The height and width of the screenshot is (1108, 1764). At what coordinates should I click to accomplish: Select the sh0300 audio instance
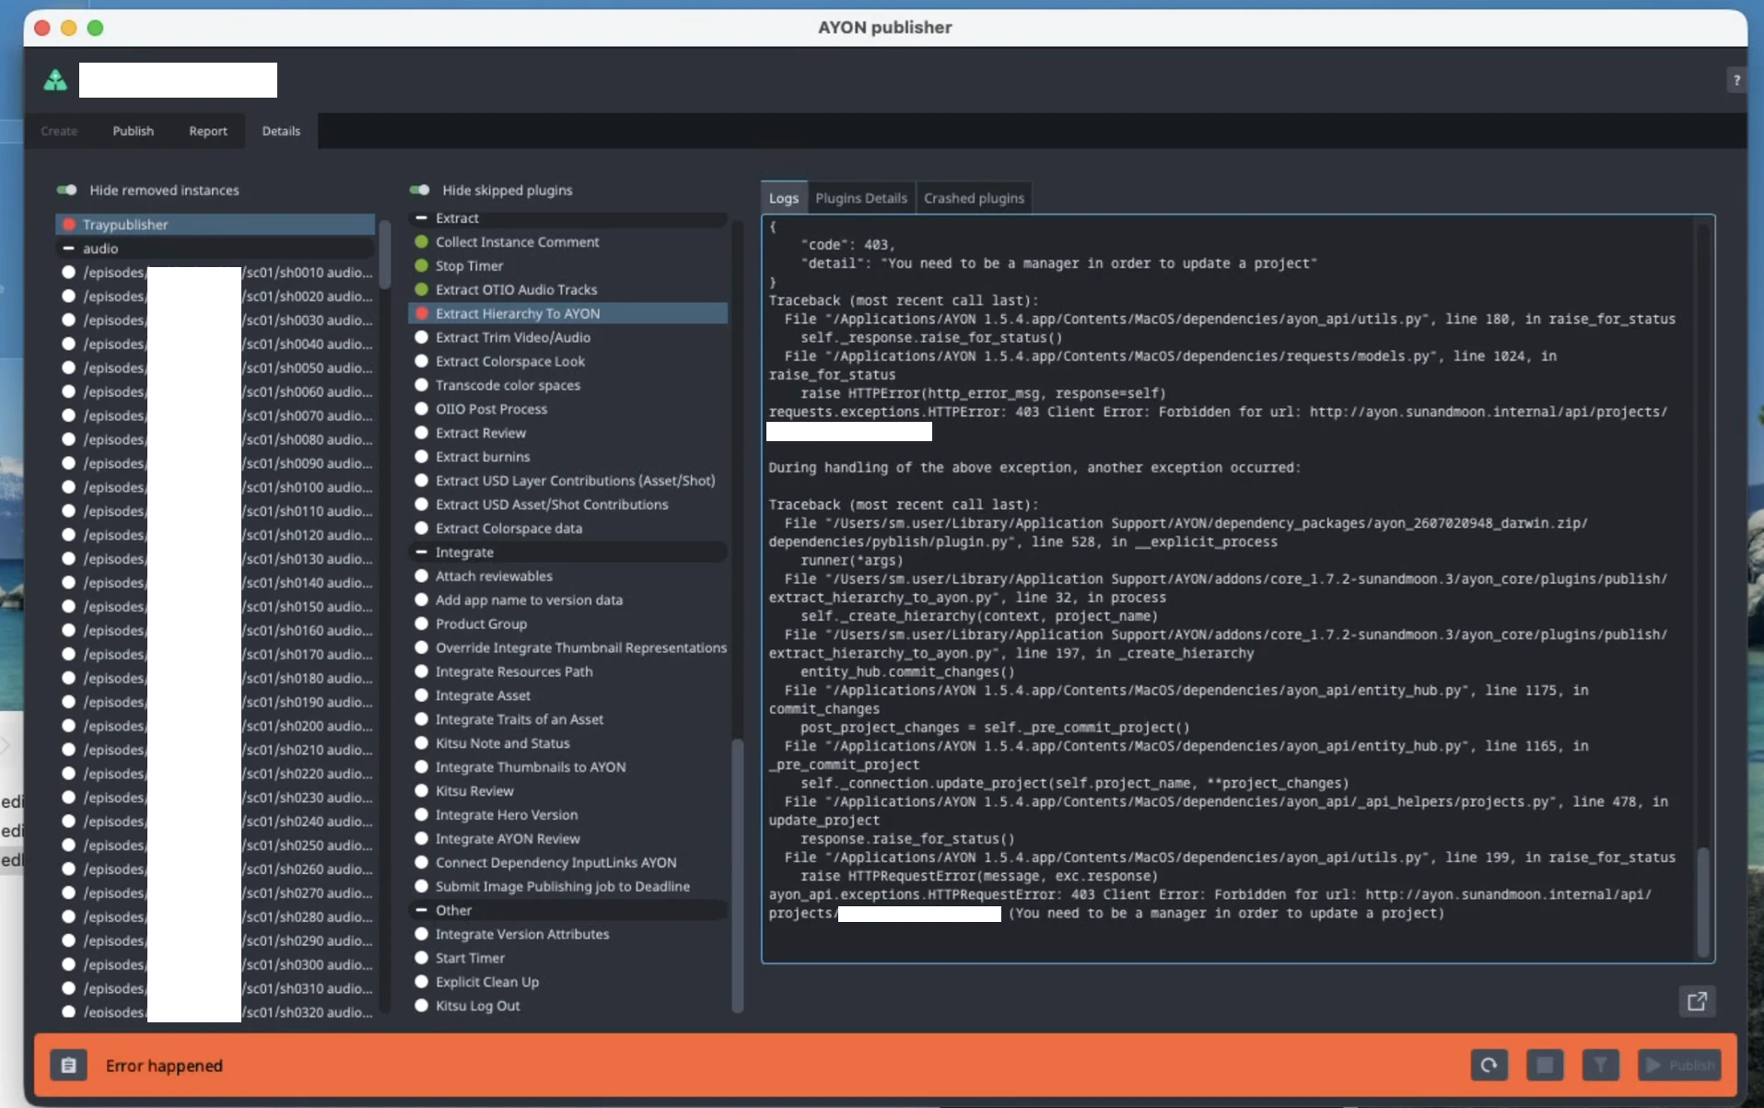pyautogui.click(x=216, y=964)
